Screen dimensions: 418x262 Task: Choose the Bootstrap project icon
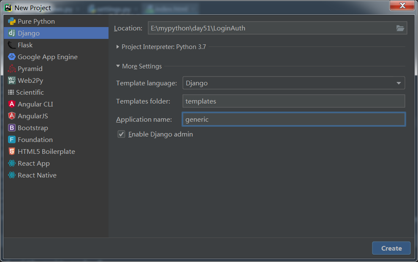pyautogui.click(x=12, y=128)
